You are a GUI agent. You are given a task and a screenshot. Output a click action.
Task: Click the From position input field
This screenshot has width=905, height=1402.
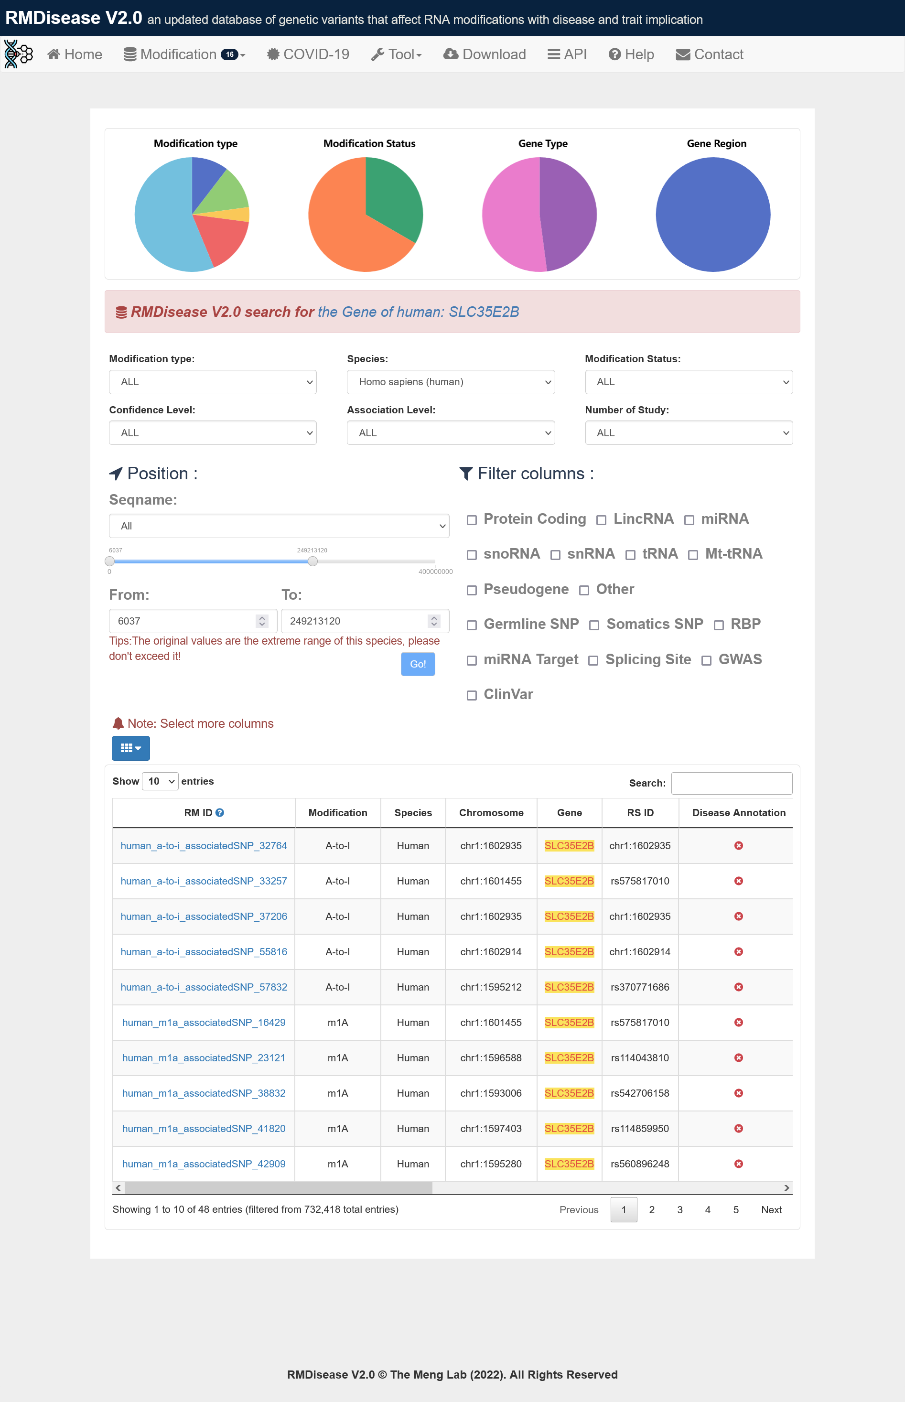[193, 621]
